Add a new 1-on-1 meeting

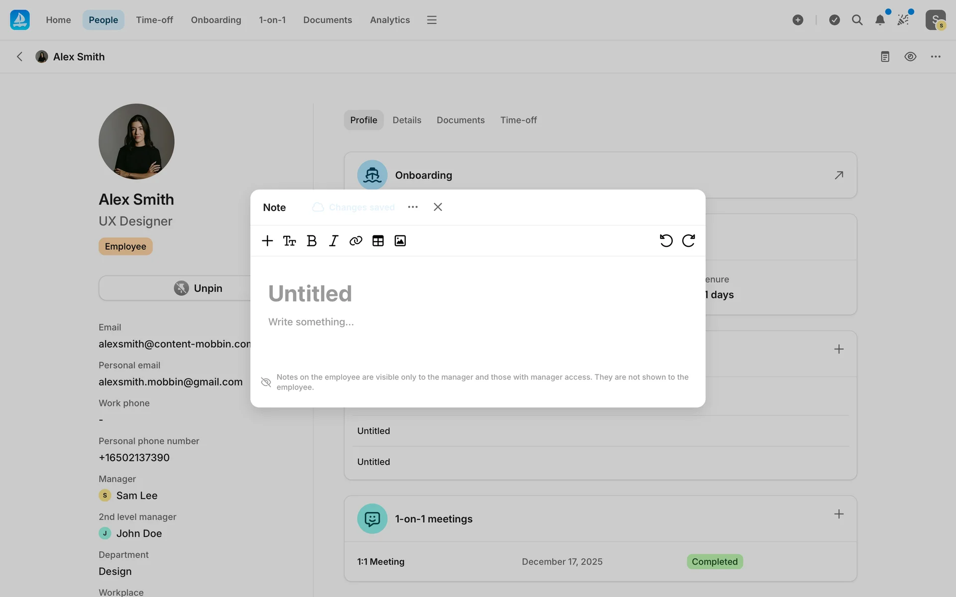839,514
